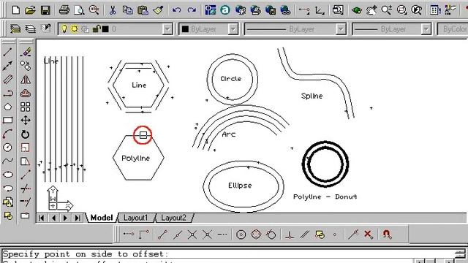
Task: Click the Tangent object snap icon
Action: click(271, 235)
